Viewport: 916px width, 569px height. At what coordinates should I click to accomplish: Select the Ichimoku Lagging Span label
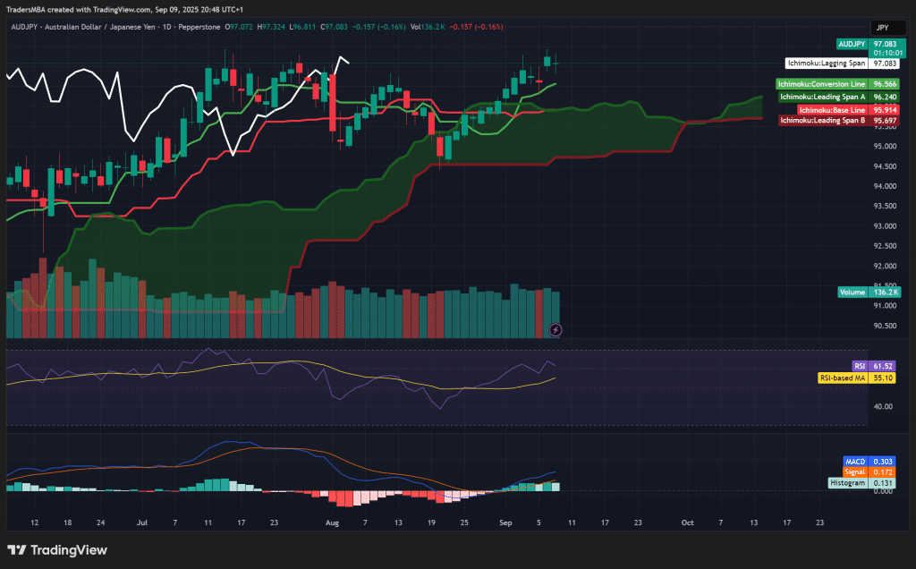(827, 64)
